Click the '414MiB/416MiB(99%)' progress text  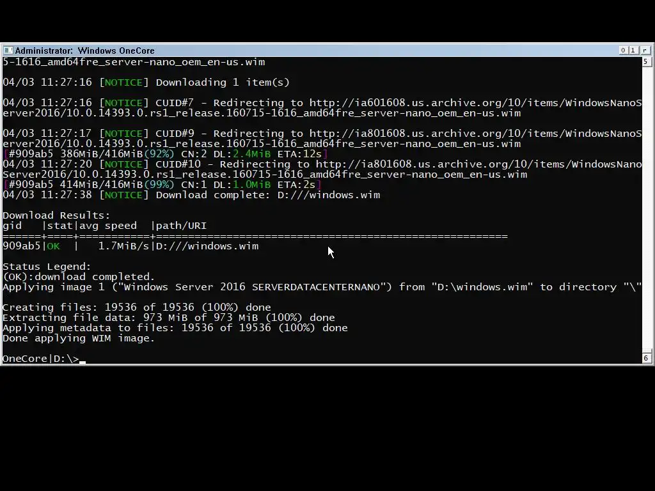[x=117, y=185]
